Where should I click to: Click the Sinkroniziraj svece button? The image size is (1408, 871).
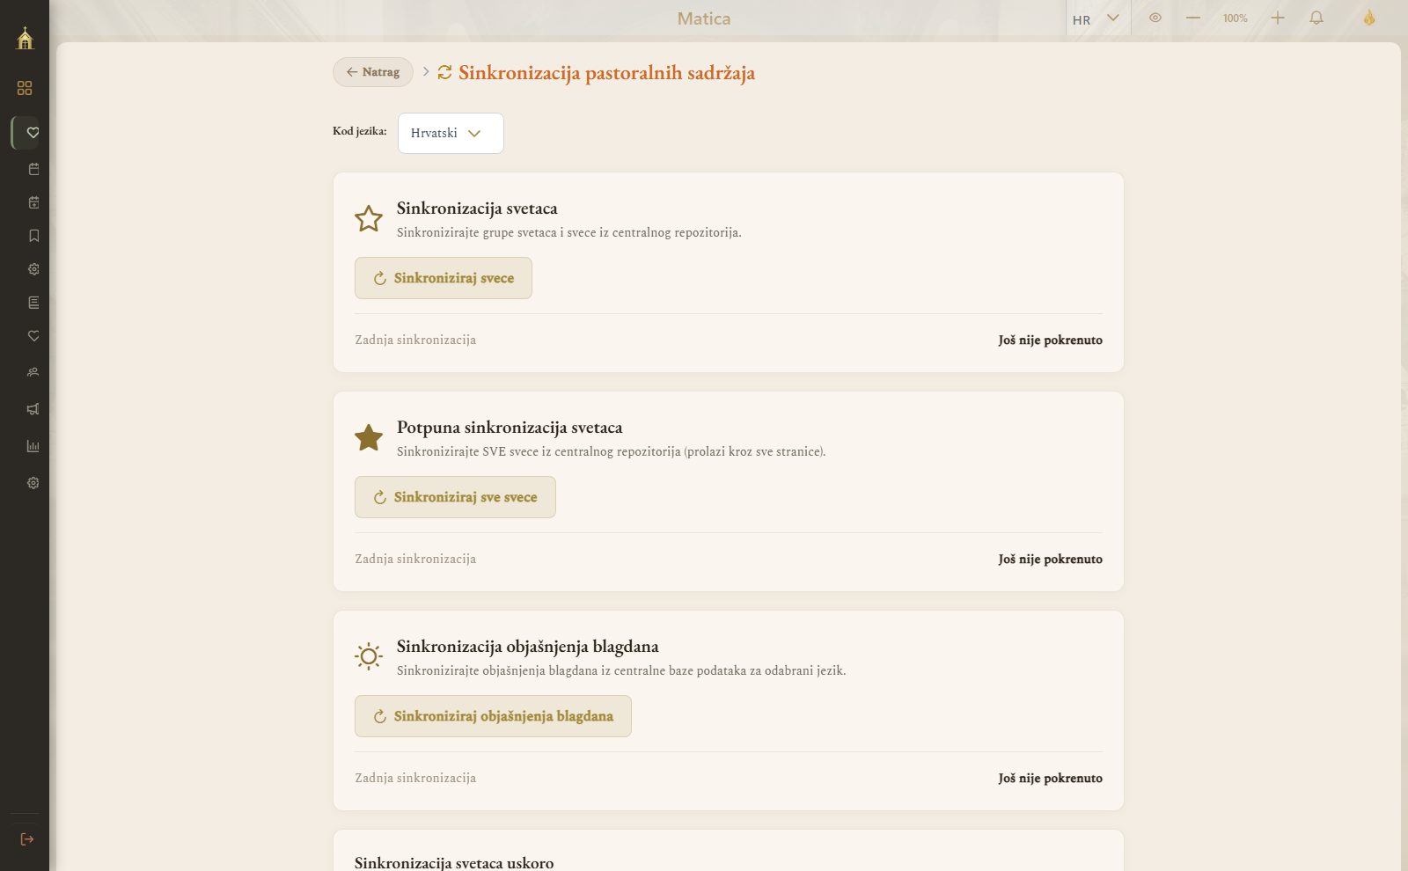pos(444,278)
